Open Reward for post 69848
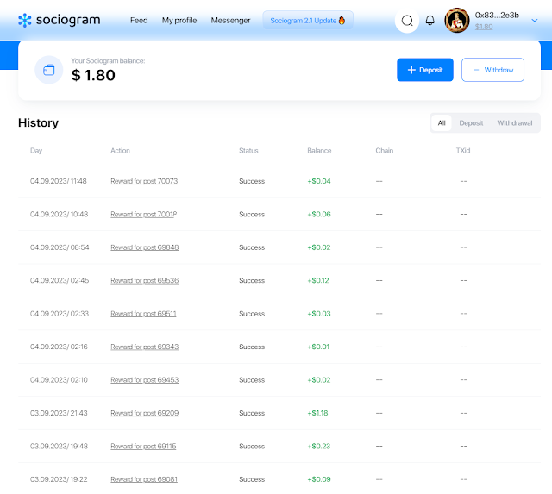552x494 pixels. coord(145,247)
